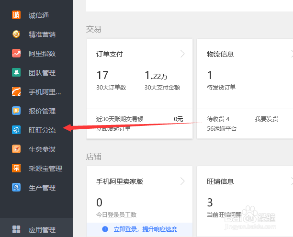The image size is (293, 237).
Task: Click the 采源宝管理 orange icon
Action: pos(16,168)
